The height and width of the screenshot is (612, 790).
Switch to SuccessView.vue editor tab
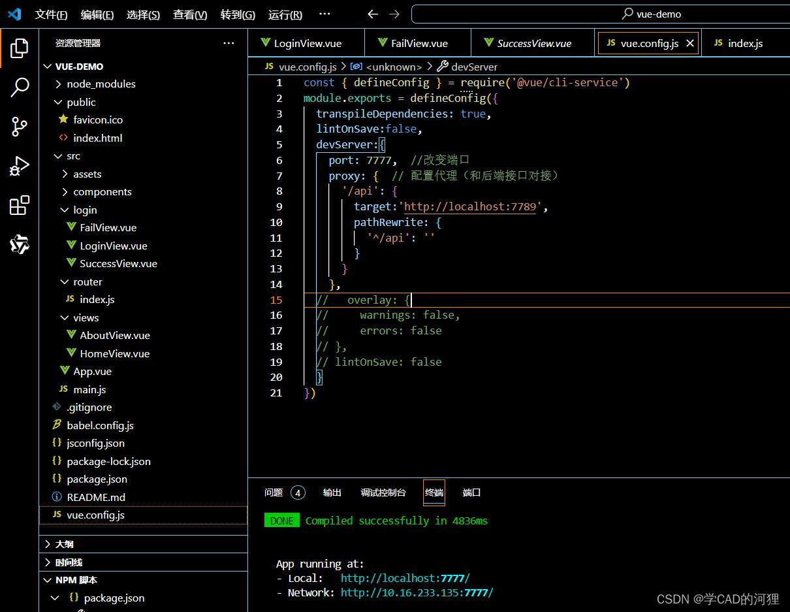(533, 43)
